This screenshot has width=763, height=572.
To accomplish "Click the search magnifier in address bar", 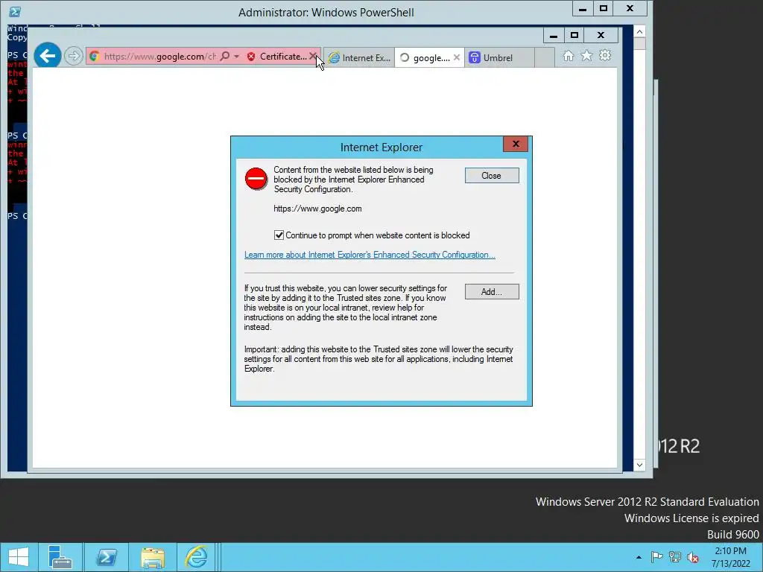I will (x=225, y=57).
